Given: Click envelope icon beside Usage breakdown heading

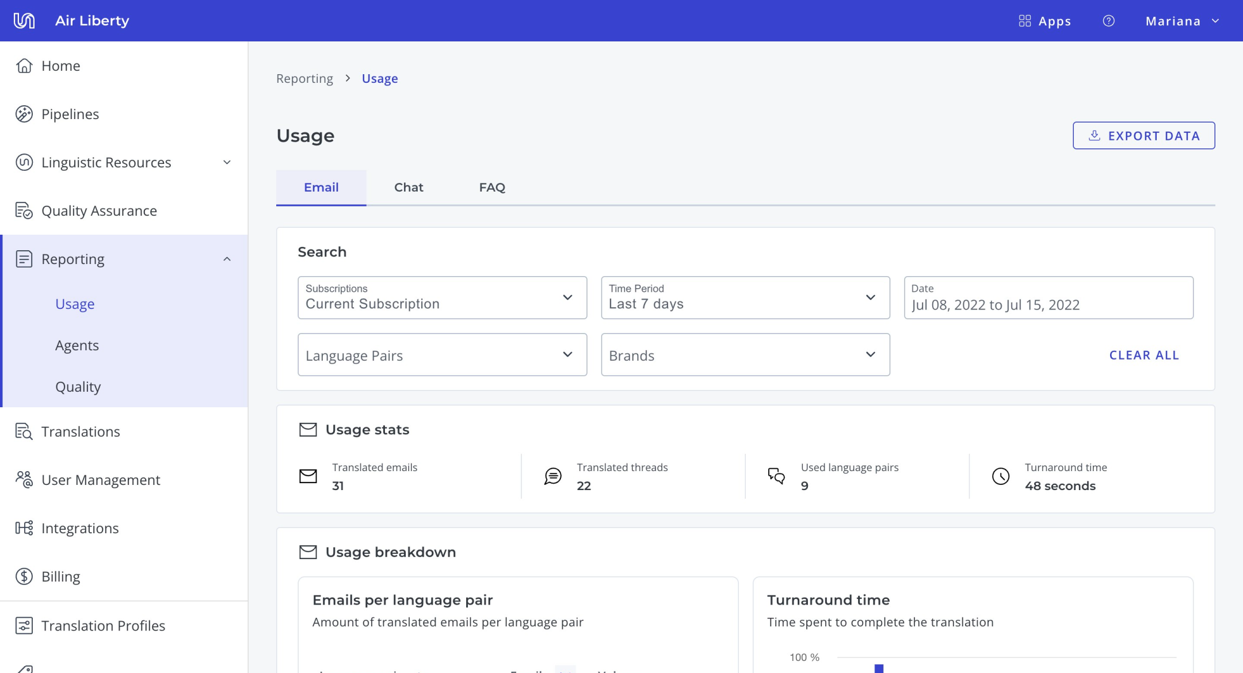Looking at the screenshot, I should [308, 552].
